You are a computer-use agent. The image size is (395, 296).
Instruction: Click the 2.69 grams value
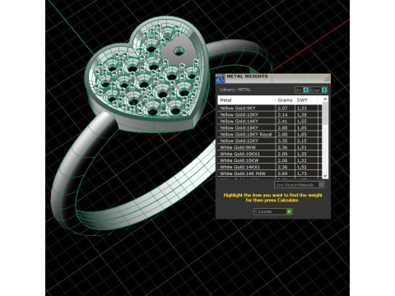pos(282,173)
